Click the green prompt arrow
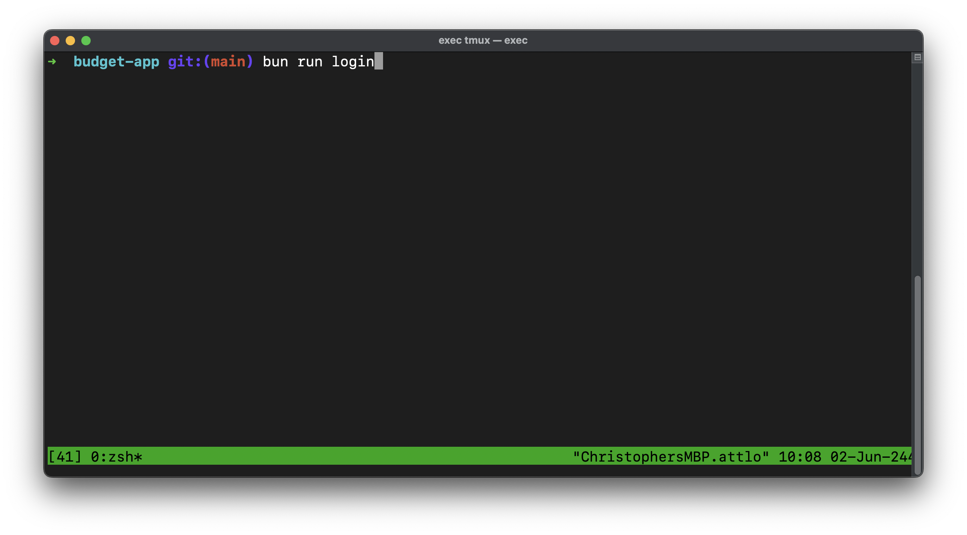 click(52, 62)
